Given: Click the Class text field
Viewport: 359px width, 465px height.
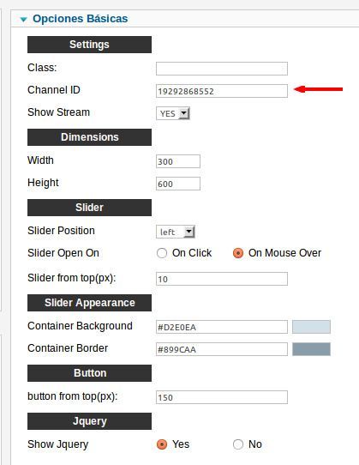Looking at the screenshot, I should (x=222, y=69).
